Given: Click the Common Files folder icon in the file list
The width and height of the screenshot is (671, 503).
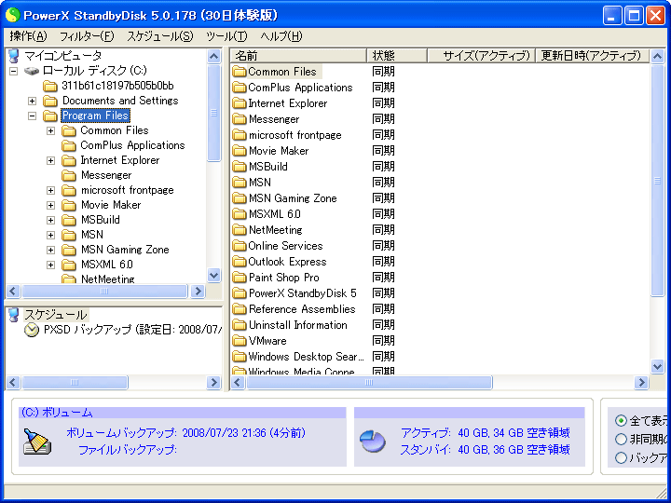Looking at the screenshot, I should (240, 72).
